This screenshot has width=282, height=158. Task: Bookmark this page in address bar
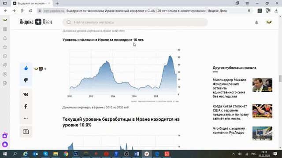(x=249, y=11)
